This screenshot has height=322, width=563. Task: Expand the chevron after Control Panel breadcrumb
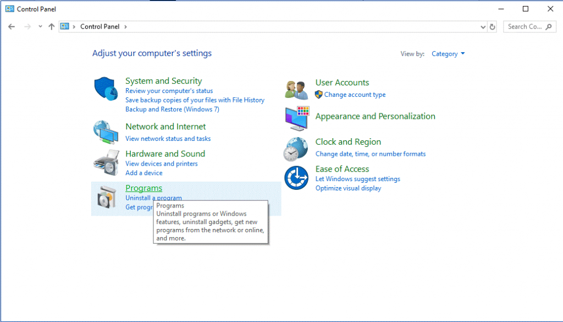[x=126, y=26]
